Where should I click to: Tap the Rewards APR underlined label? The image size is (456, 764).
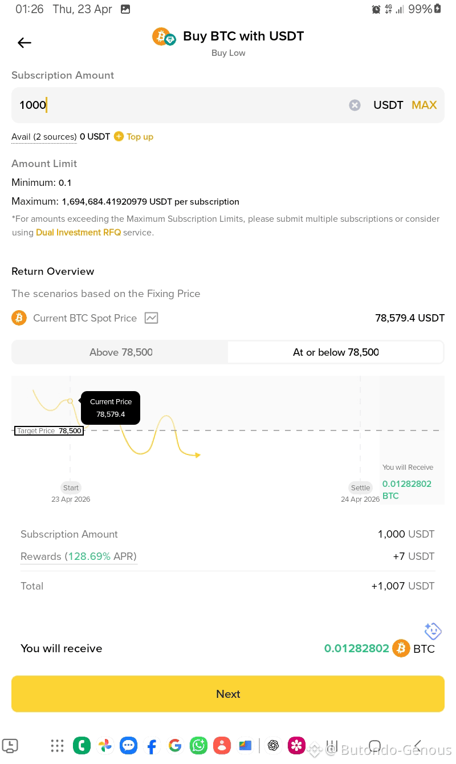pyautogui.click(x=79, y=556)
